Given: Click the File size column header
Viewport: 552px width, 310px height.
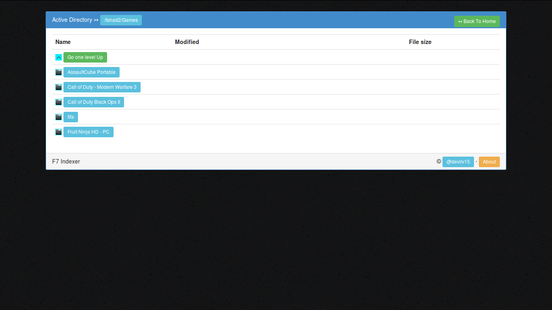Looking at the screenshot, I should [x=420, y=42].
